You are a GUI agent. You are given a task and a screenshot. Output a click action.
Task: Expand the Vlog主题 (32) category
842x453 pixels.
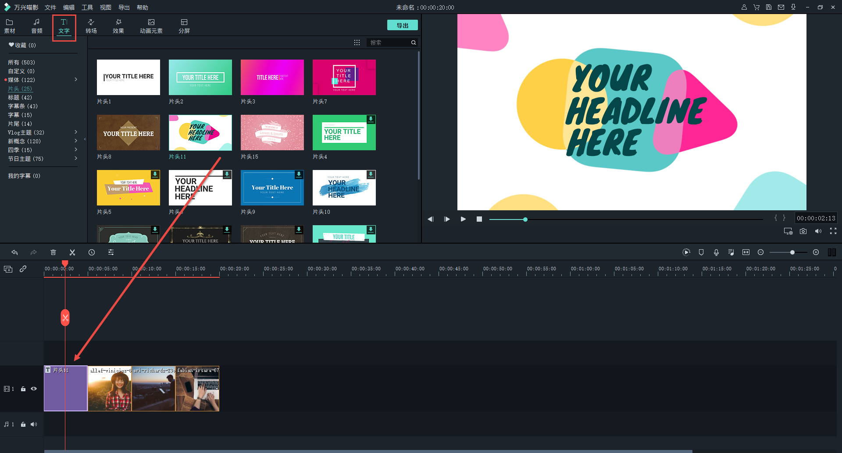point(76,132)
